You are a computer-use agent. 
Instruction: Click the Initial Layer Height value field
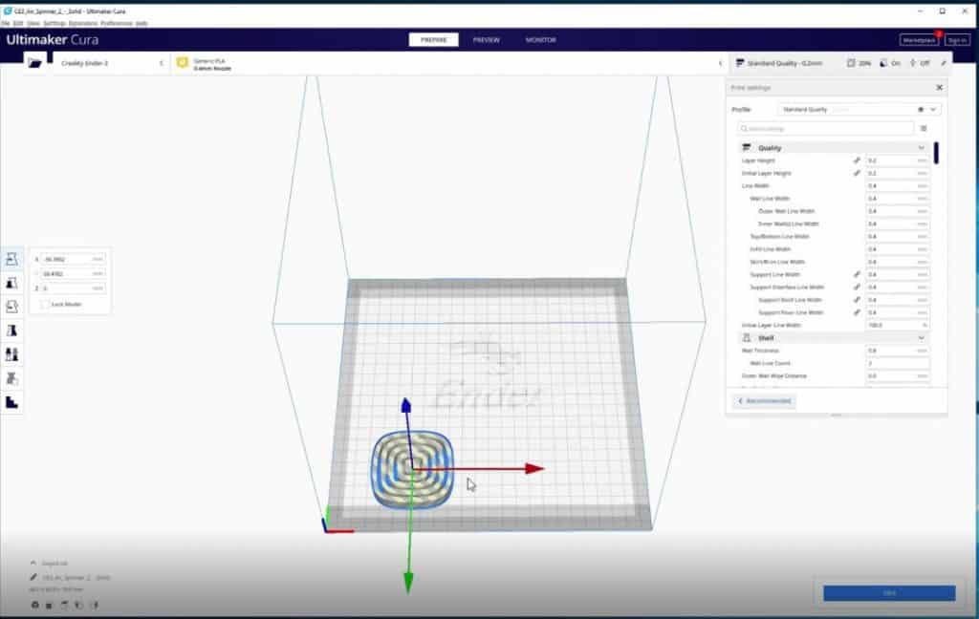click(897, 173)
